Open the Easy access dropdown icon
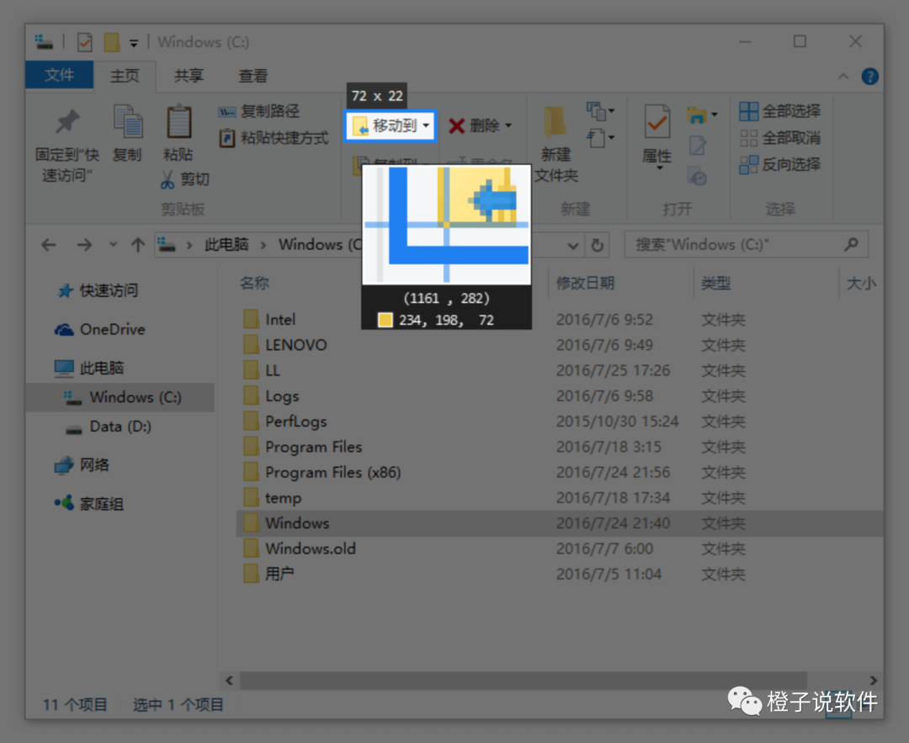This screenshot has height=743, width=909. (x=601, y=138)
